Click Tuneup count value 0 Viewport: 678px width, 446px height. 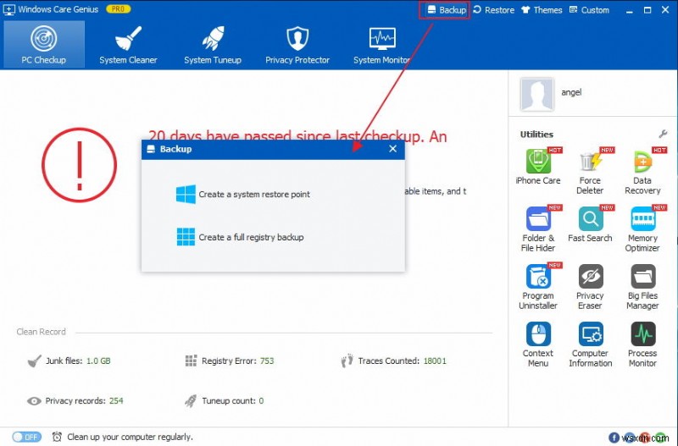(x=261, y=401)
